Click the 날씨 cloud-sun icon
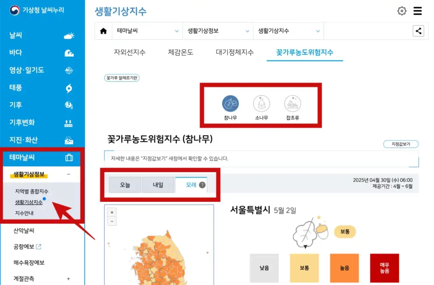The image size is (434, 285). pos(69,36)
